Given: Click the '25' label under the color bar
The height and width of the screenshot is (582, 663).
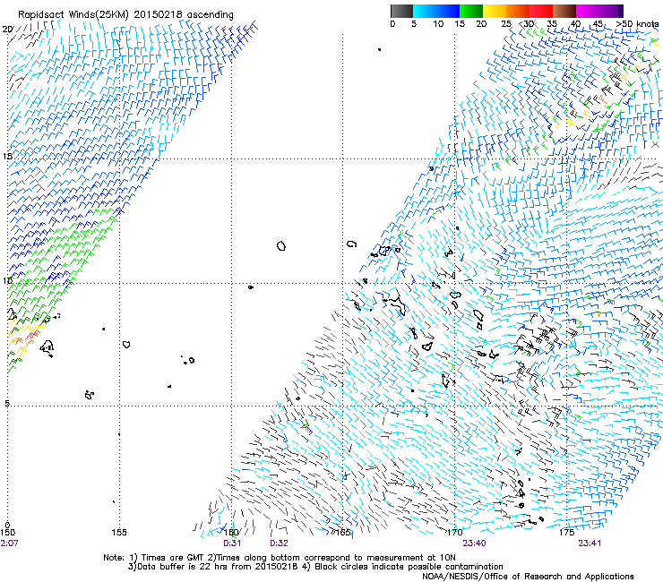Looking at the screenshot, I should 506,24.
